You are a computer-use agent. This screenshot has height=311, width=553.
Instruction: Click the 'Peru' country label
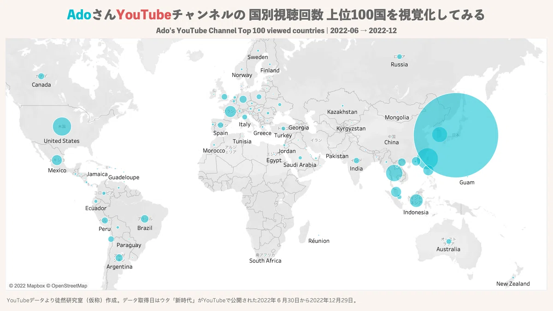pos(105,229)
